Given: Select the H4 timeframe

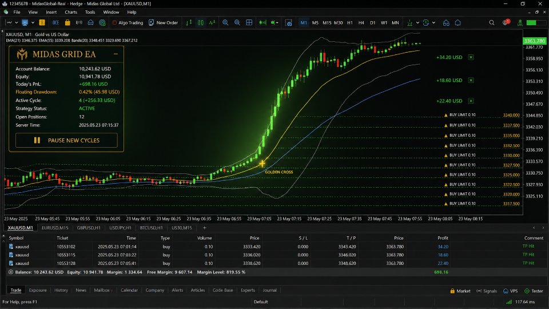Looking at the screenshot, I should pyautogui.click(x=361, y=22).
